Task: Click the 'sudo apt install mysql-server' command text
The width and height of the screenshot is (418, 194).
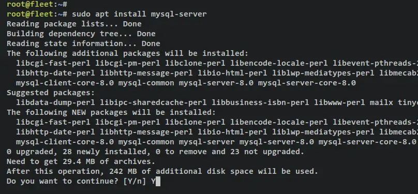Action: click(139, 14)
